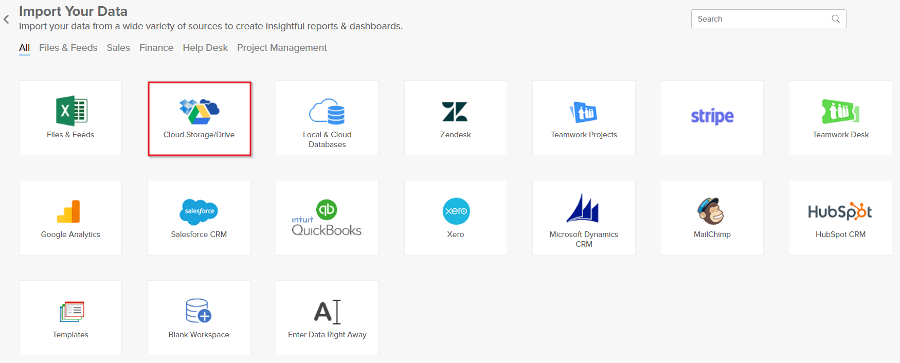
Task: Select the Help Desk tab
Action: tap(205, 48)
